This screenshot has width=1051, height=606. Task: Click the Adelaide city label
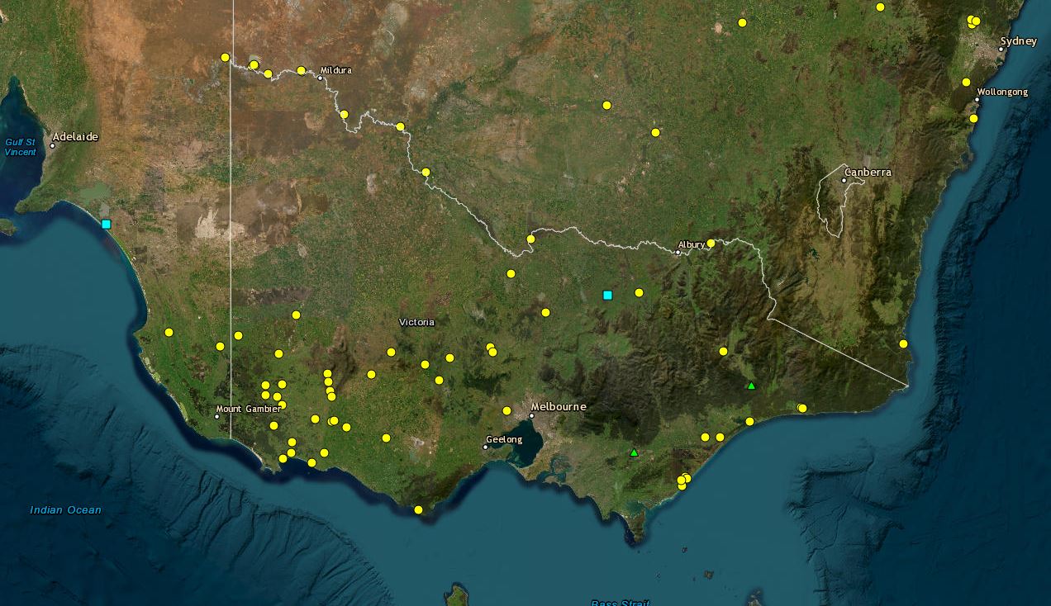click(74, 136)
